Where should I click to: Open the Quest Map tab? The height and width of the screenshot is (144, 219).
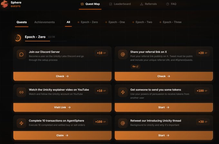pyautogui.click(x=90, y=4)
